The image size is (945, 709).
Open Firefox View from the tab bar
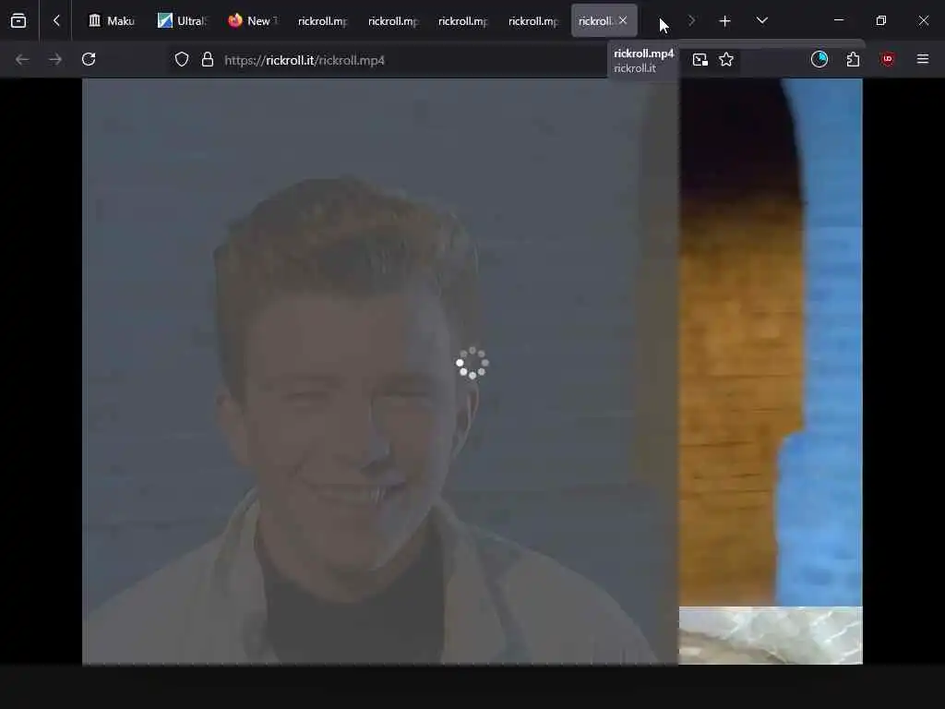(18, 21)
